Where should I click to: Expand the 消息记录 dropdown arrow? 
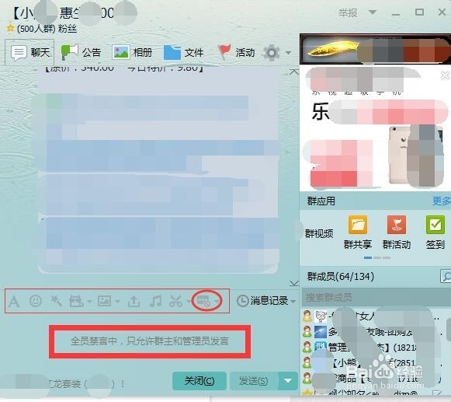click(x=293, y=302)
